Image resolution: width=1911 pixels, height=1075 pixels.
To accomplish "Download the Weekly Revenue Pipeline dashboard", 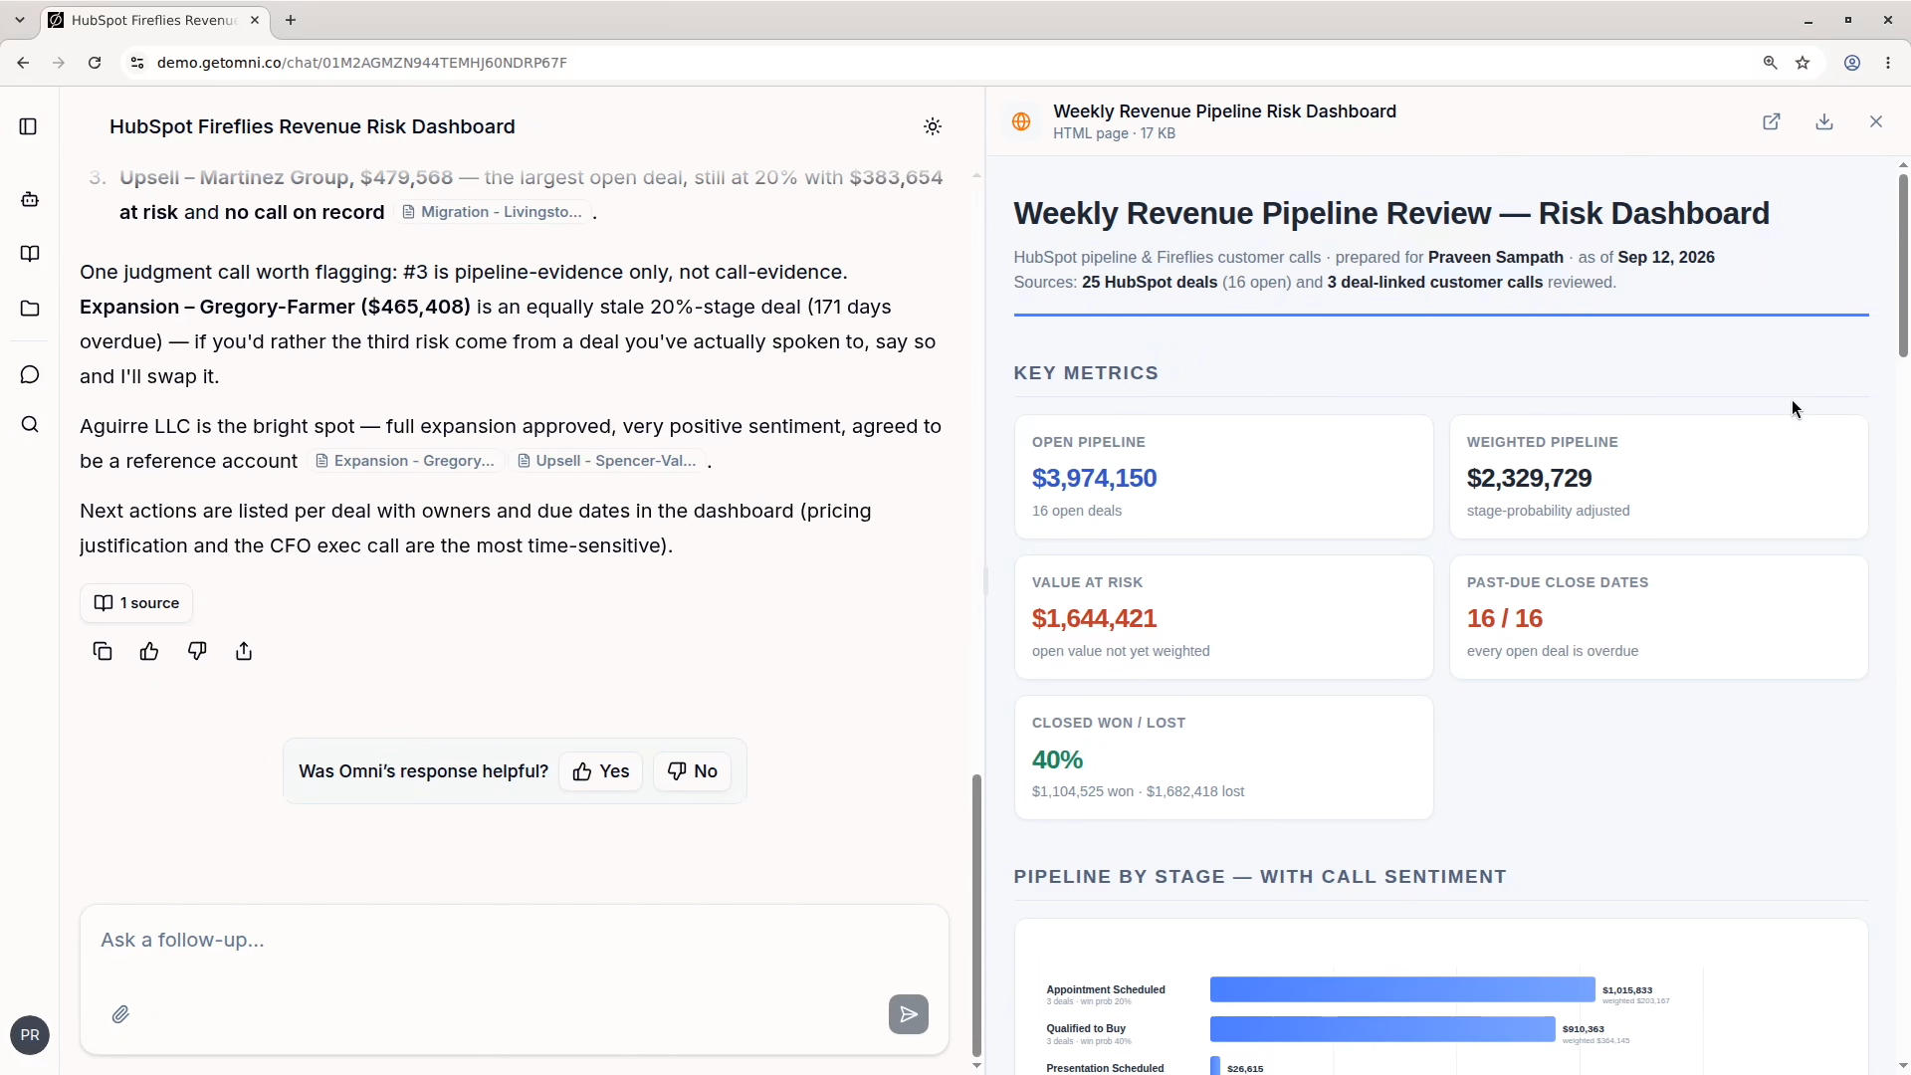I will click(1824, 121).
